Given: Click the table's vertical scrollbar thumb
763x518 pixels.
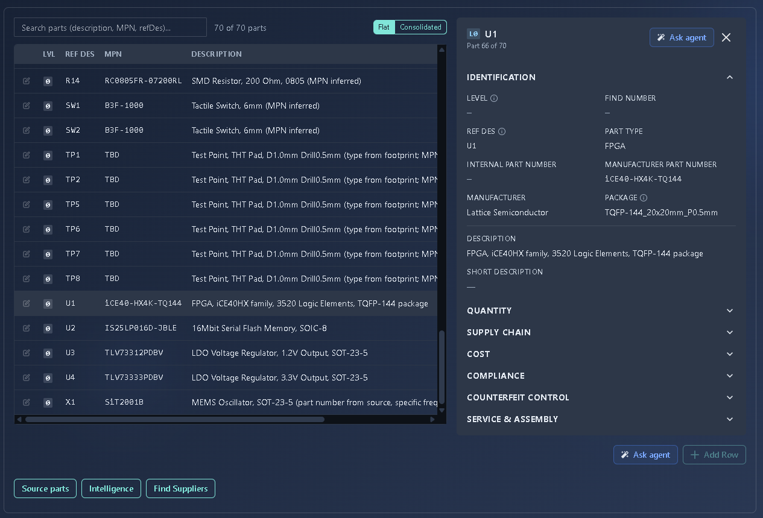Looking at the screenshot, I should coord(442,367).
